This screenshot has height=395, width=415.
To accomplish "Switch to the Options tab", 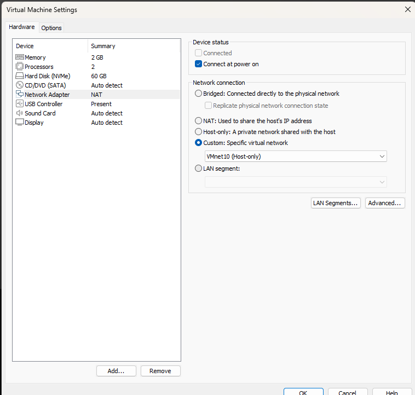I will 51,28.
